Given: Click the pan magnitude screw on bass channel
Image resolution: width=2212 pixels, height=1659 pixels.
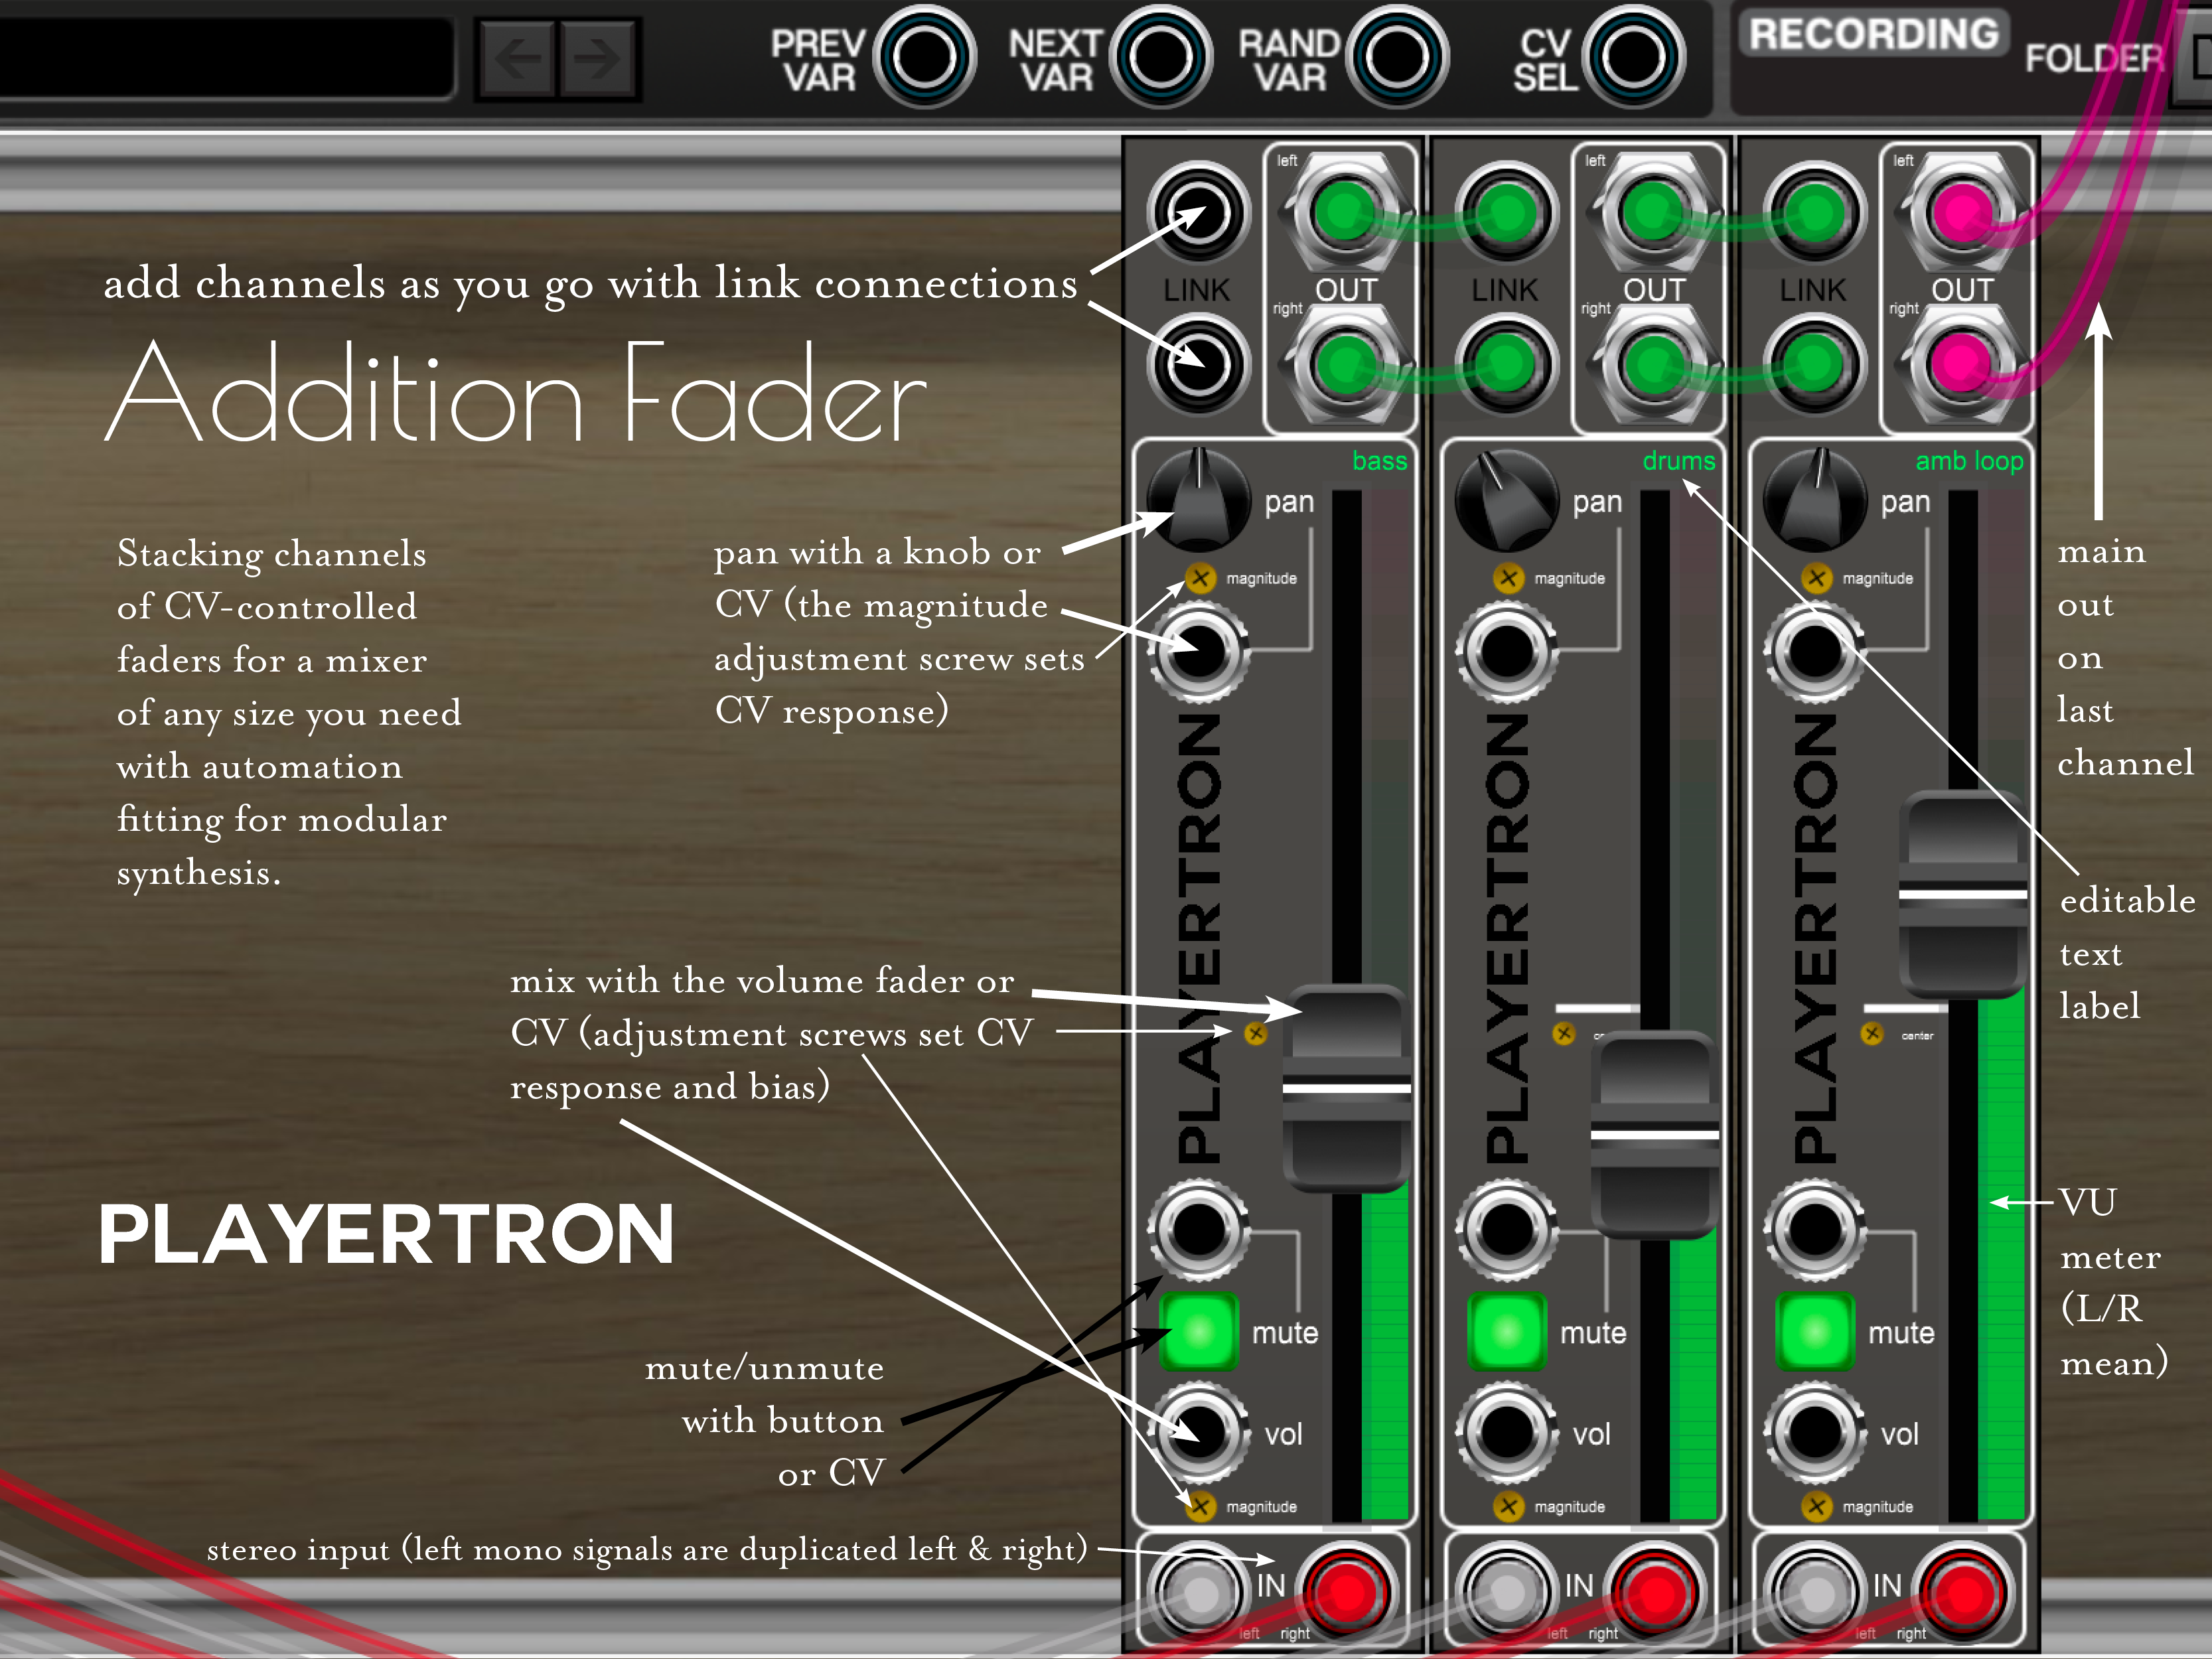Looking at the screenshot, I should (x=1200, y=578).
